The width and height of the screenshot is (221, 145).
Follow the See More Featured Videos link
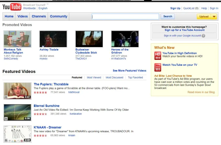(129, 71)
